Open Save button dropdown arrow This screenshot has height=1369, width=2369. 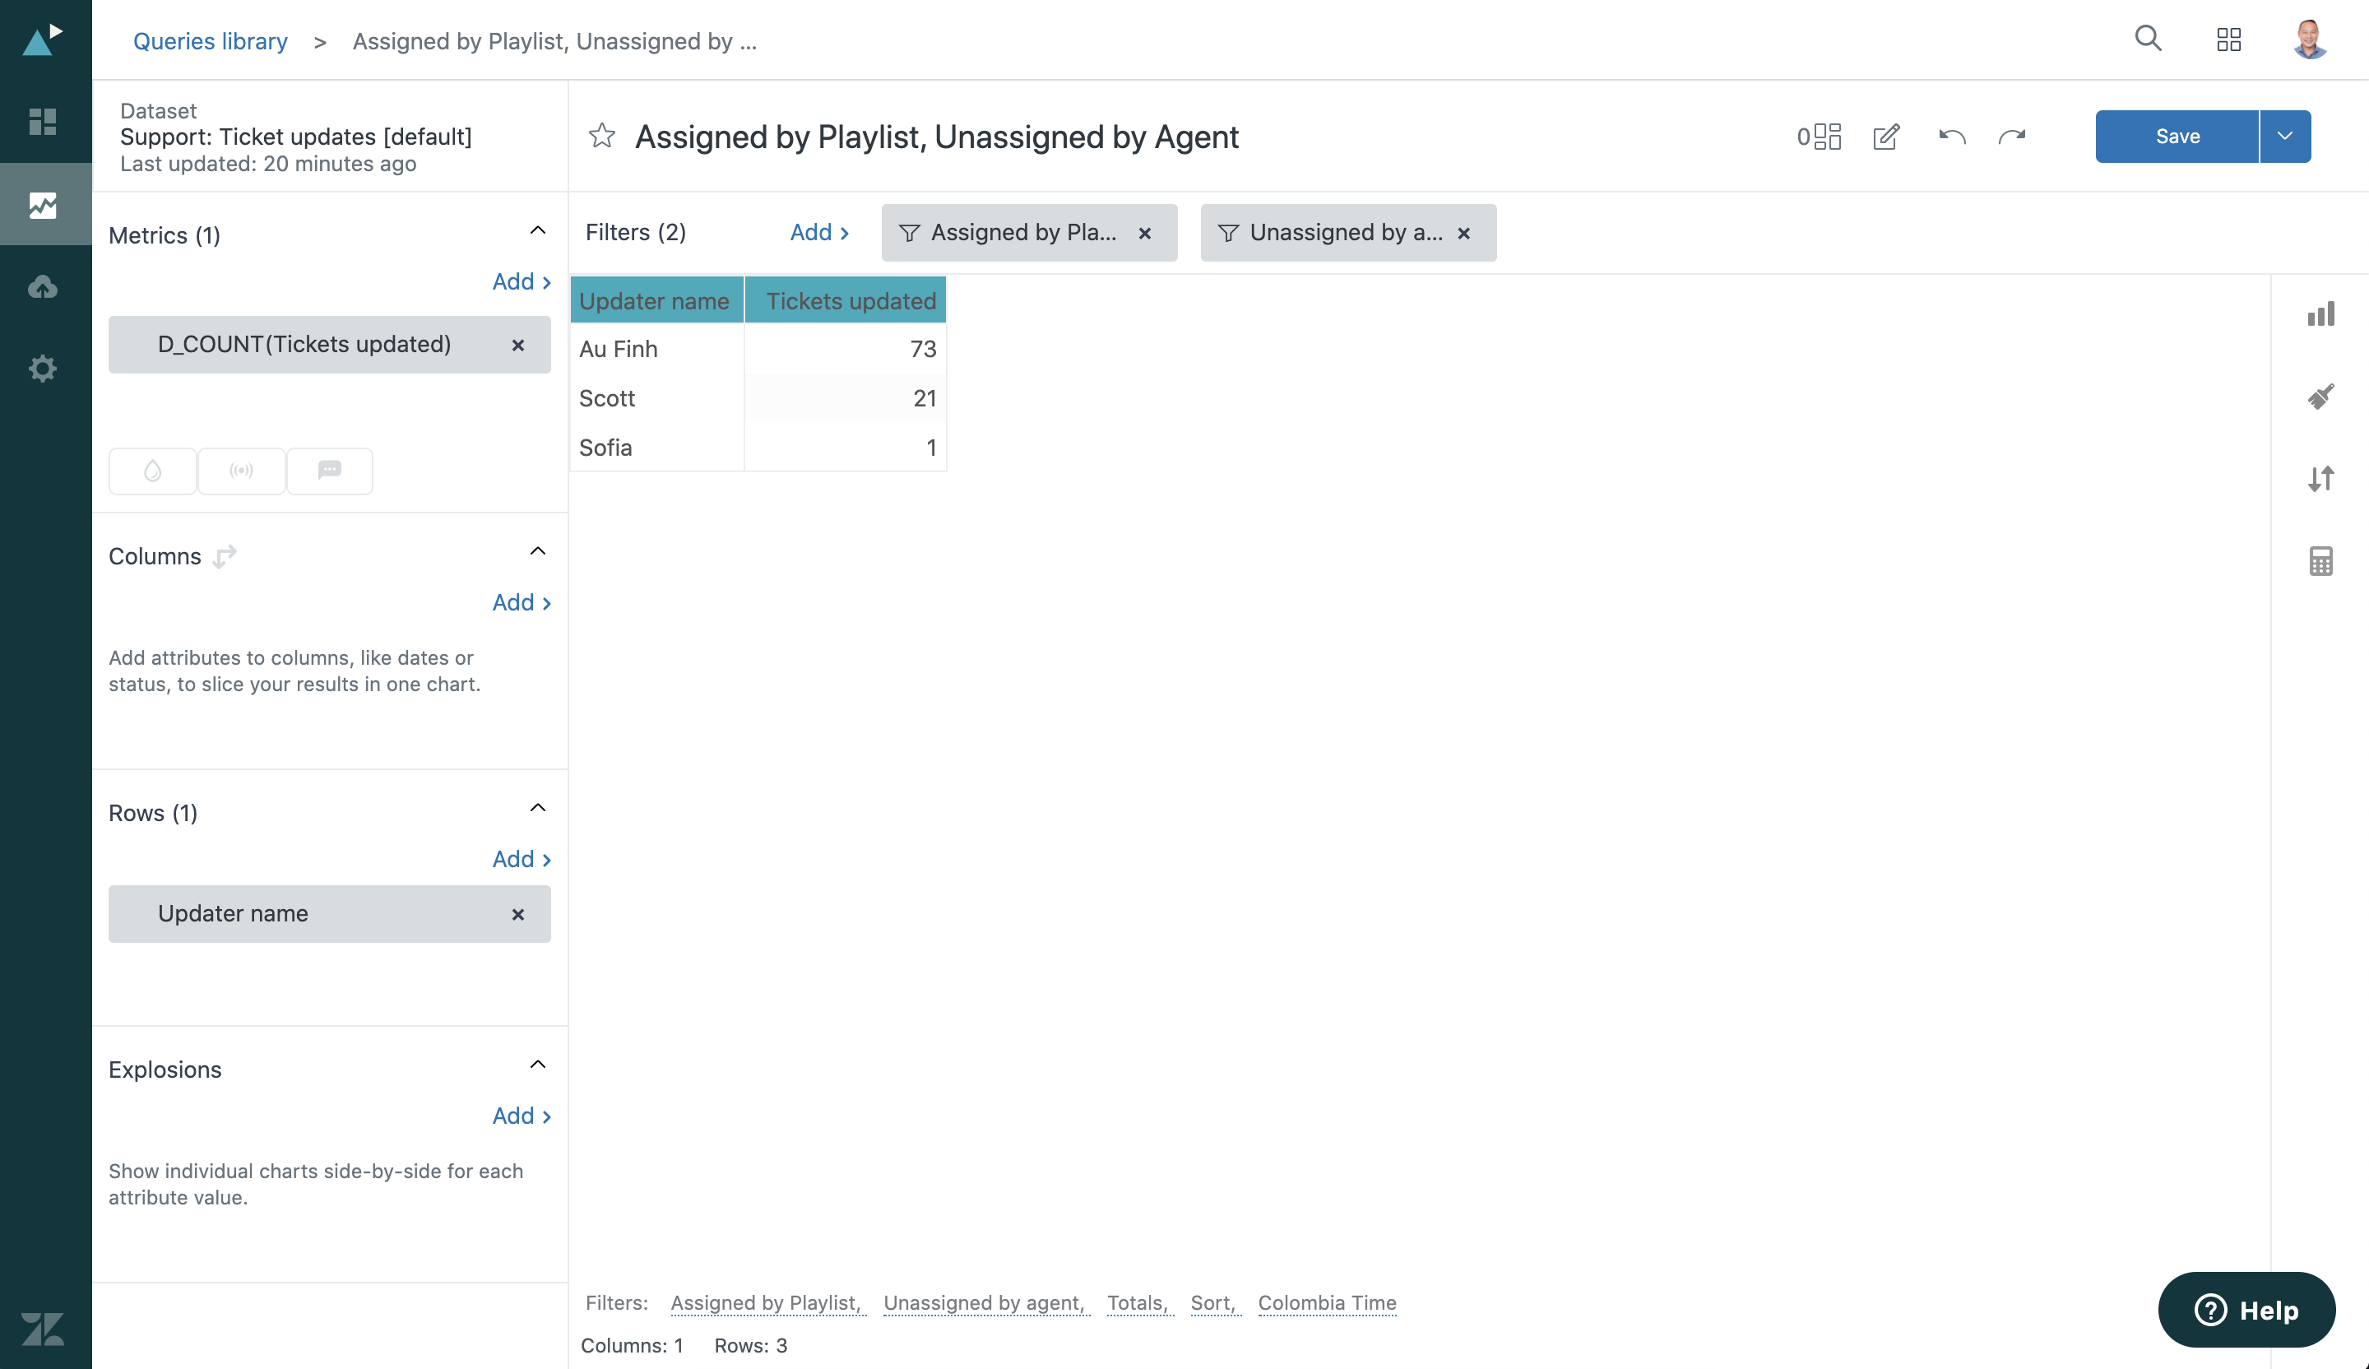point(2284,137)
